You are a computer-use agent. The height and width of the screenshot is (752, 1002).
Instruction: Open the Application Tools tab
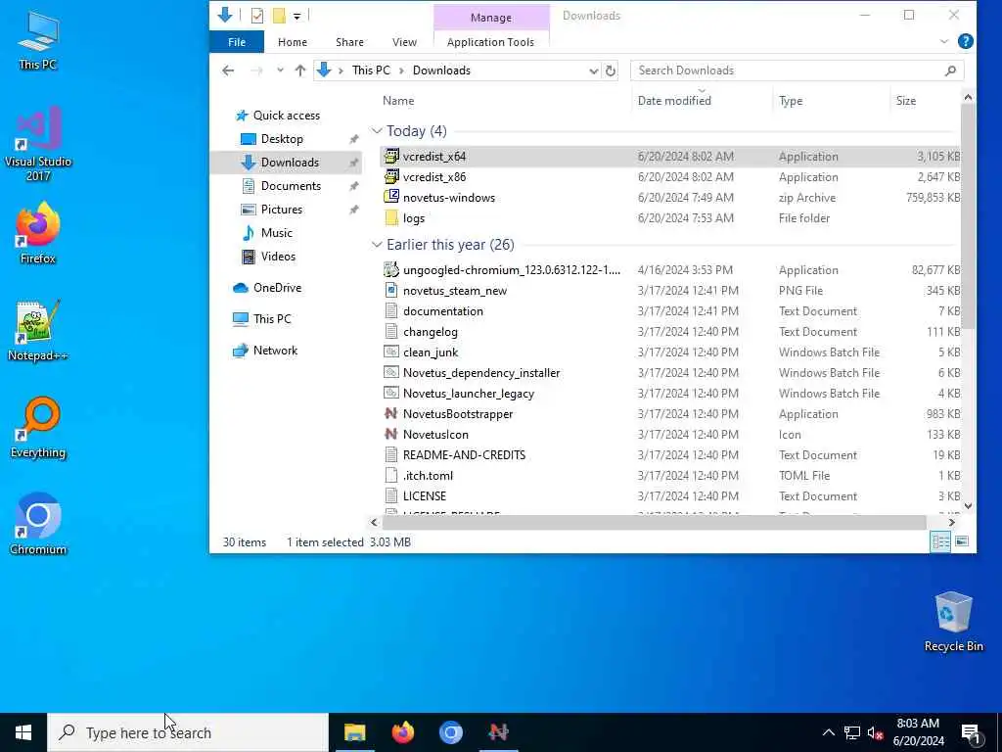pos(490,41)
